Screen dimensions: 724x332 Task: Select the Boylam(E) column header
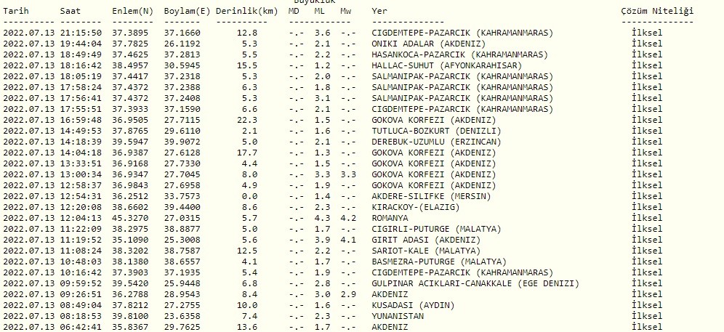[188, 12]
